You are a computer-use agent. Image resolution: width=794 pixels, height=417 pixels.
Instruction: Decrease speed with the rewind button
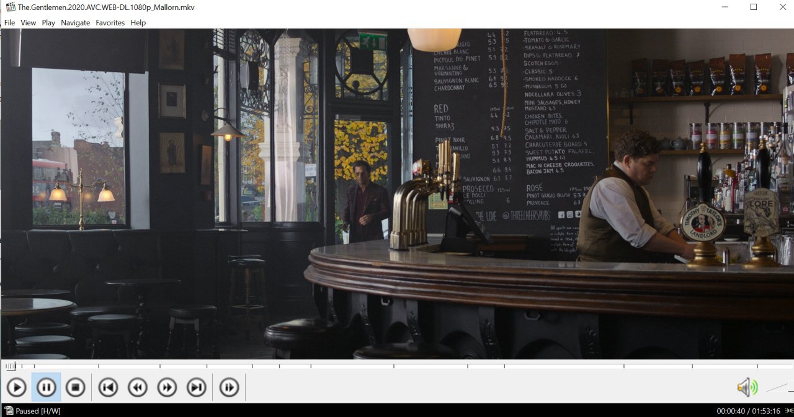138,388
